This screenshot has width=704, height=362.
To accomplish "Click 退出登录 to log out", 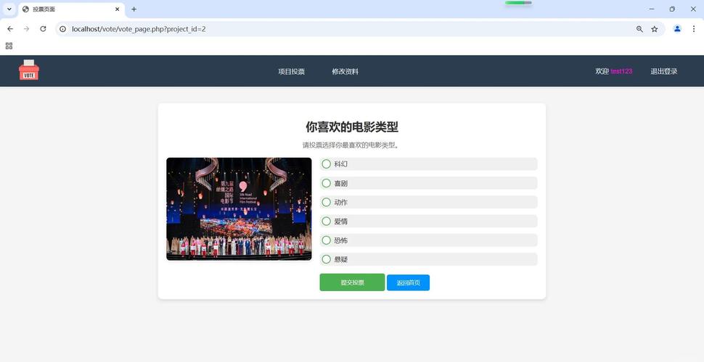I will click(664, 71).
